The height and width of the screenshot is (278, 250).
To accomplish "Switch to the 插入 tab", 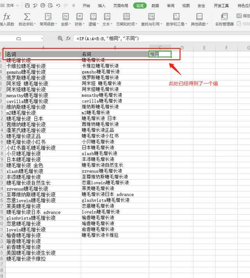I will click(102, 6).
